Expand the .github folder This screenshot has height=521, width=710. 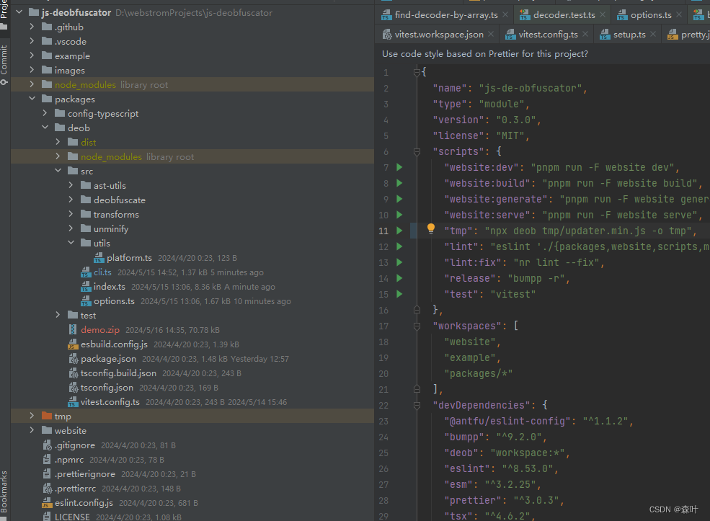32,27
